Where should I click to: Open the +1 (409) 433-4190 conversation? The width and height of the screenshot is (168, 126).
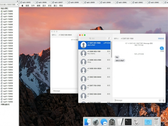95,61
